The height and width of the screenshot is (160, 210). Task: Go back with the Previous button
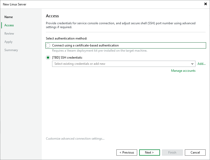click(127, 153)
